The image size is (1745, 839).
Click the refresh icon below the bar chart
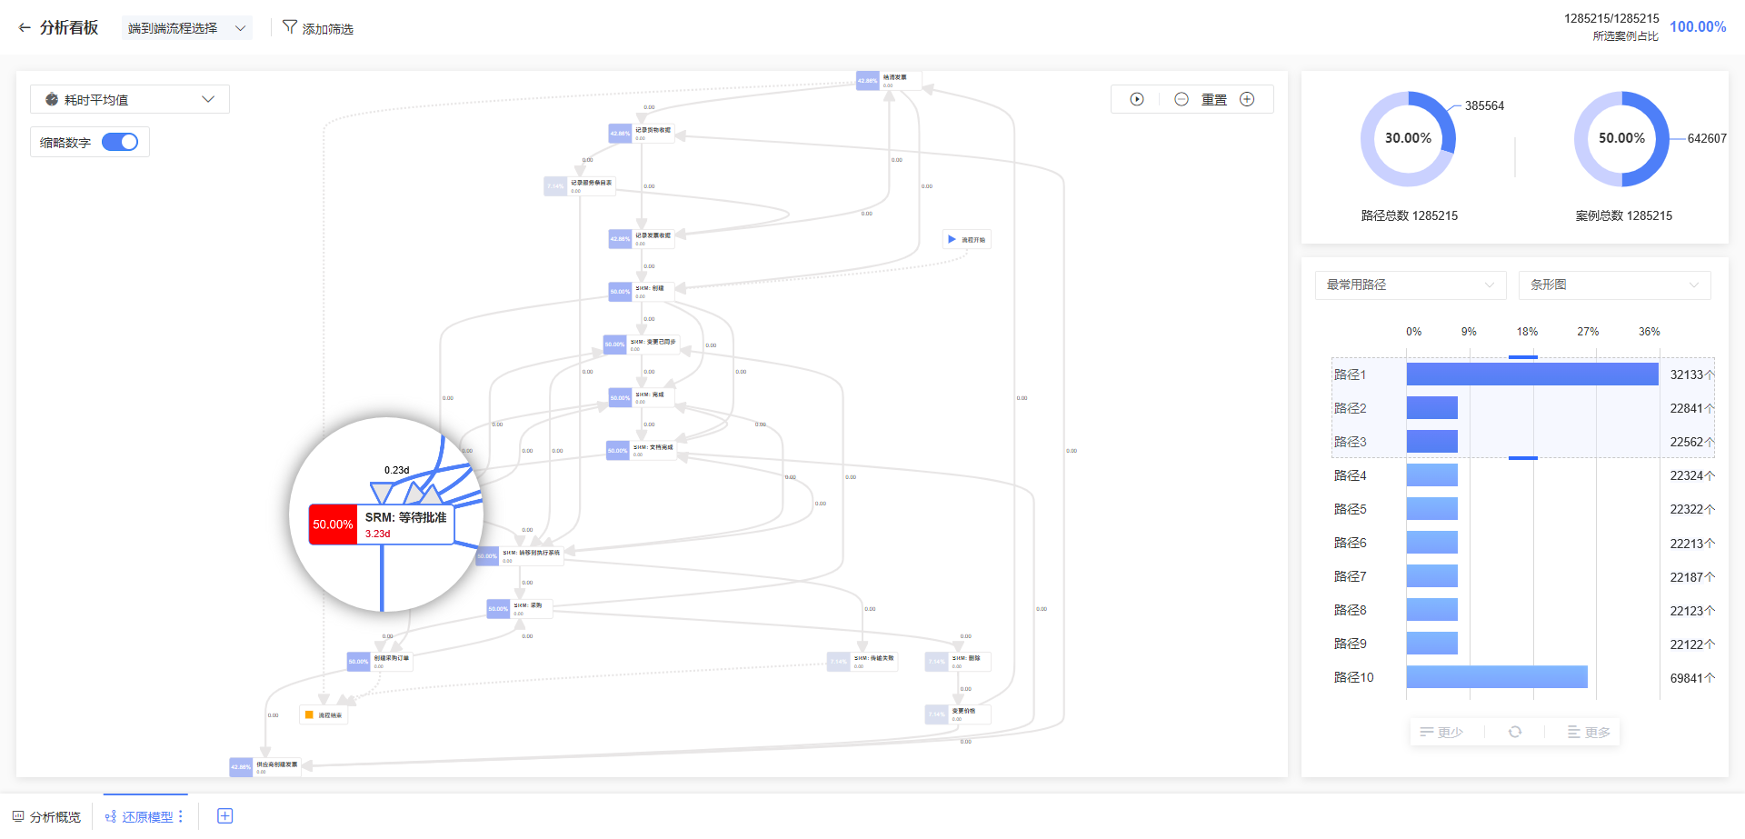(x=1515, y=732)
